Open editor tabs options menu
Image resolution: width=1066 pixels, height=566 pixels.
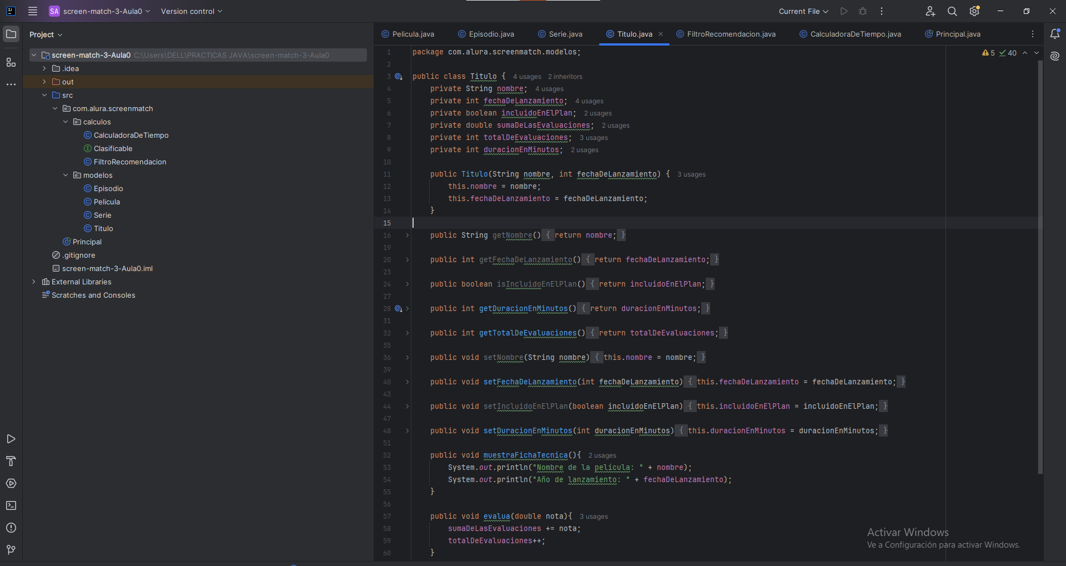point(1033,34)
